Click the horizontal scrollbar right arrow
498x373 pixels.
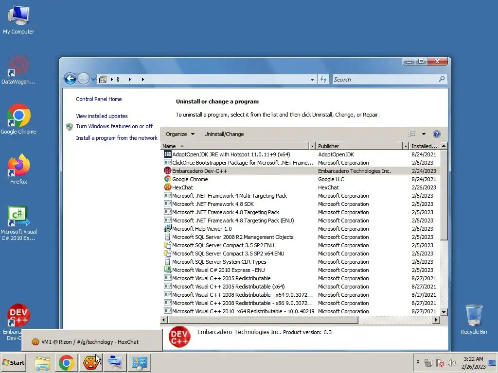point(436,320)
